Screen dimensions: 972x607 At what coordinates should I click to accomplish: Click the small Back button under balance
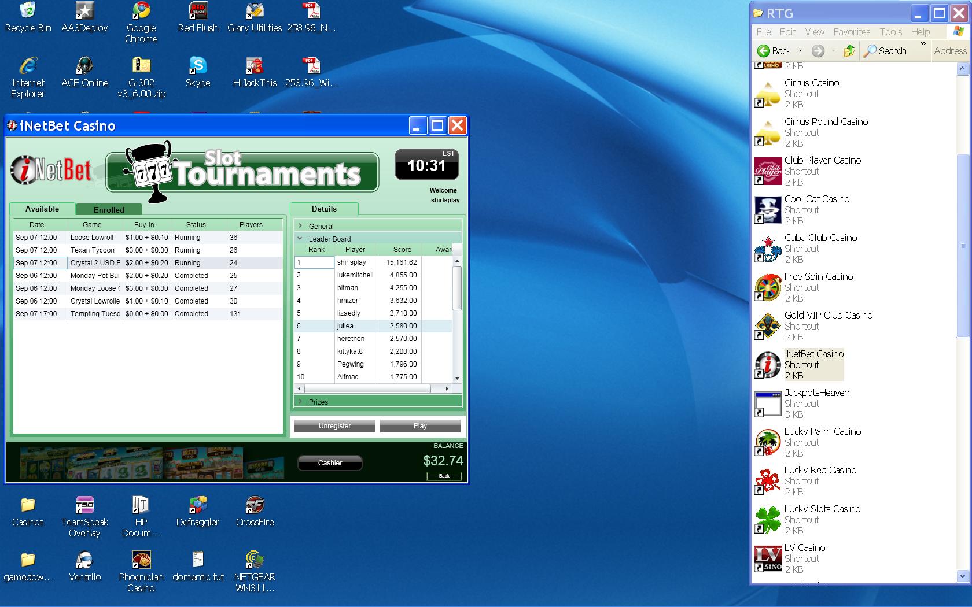[444, 476]
